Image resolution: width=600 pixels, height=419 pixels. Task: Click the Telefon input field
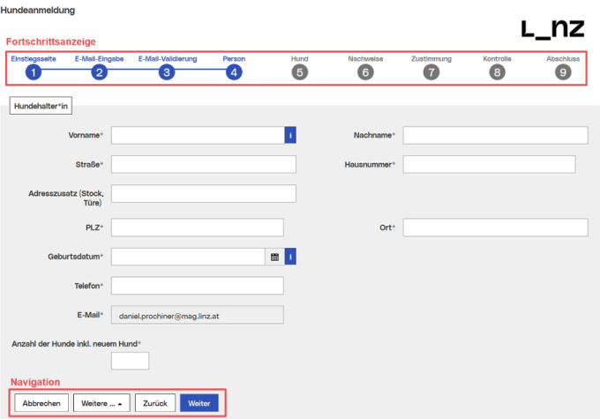197,286
